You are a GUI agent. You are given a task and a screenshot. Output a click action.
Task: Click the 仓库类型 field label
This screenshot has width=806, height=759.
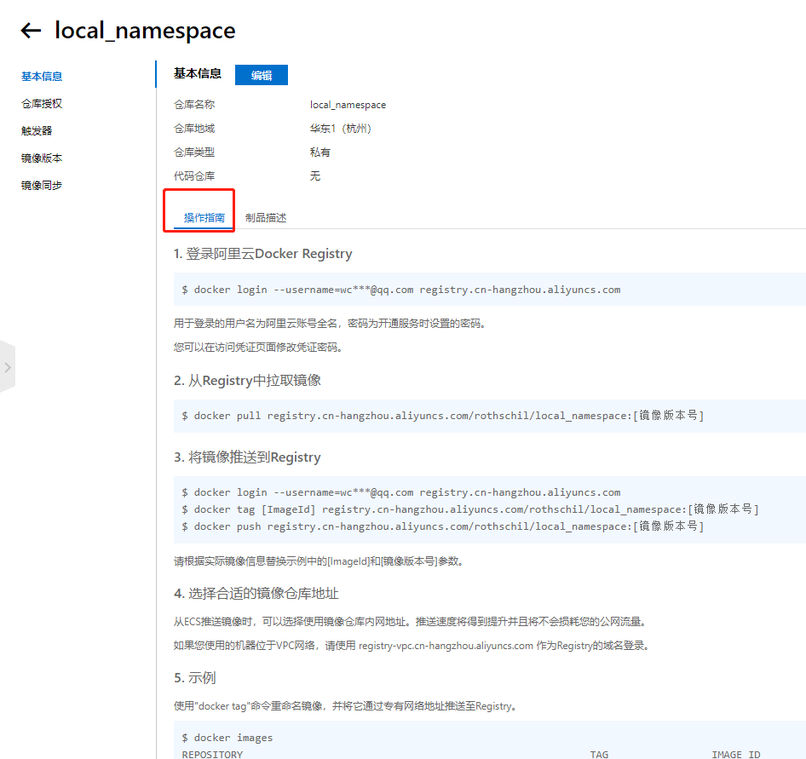click(194, 152)
